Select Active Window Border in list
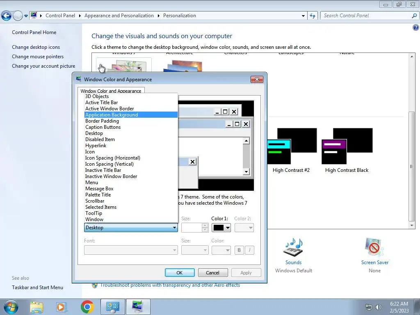420x315 pixels. coord(131,109)
